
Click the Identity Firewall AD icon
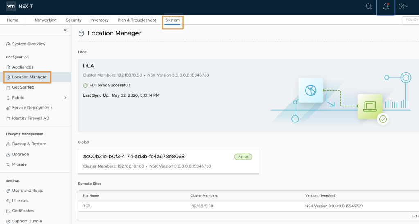click(x=8, y=118)
